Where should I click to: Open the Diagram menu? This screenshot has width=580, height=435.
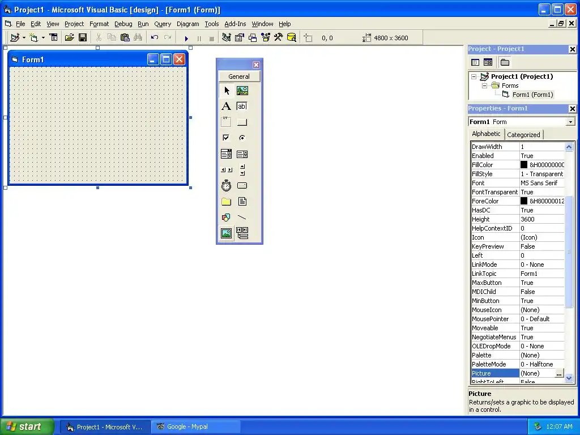pyautogui.click(x=188, y=24)
